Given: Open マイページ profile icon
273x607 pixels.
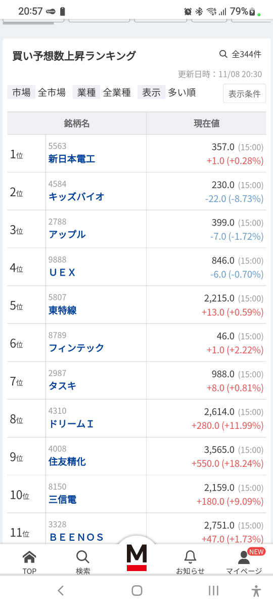Looking at the screenshot, I should coord(244,557).
